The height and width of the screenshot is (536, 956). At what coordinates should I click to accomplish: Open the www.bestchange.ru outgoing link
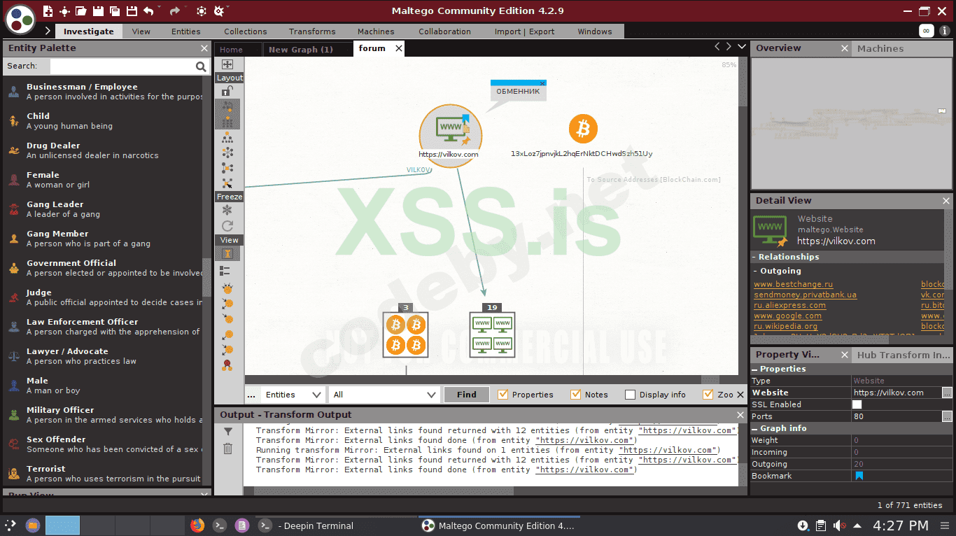(793, 284)
